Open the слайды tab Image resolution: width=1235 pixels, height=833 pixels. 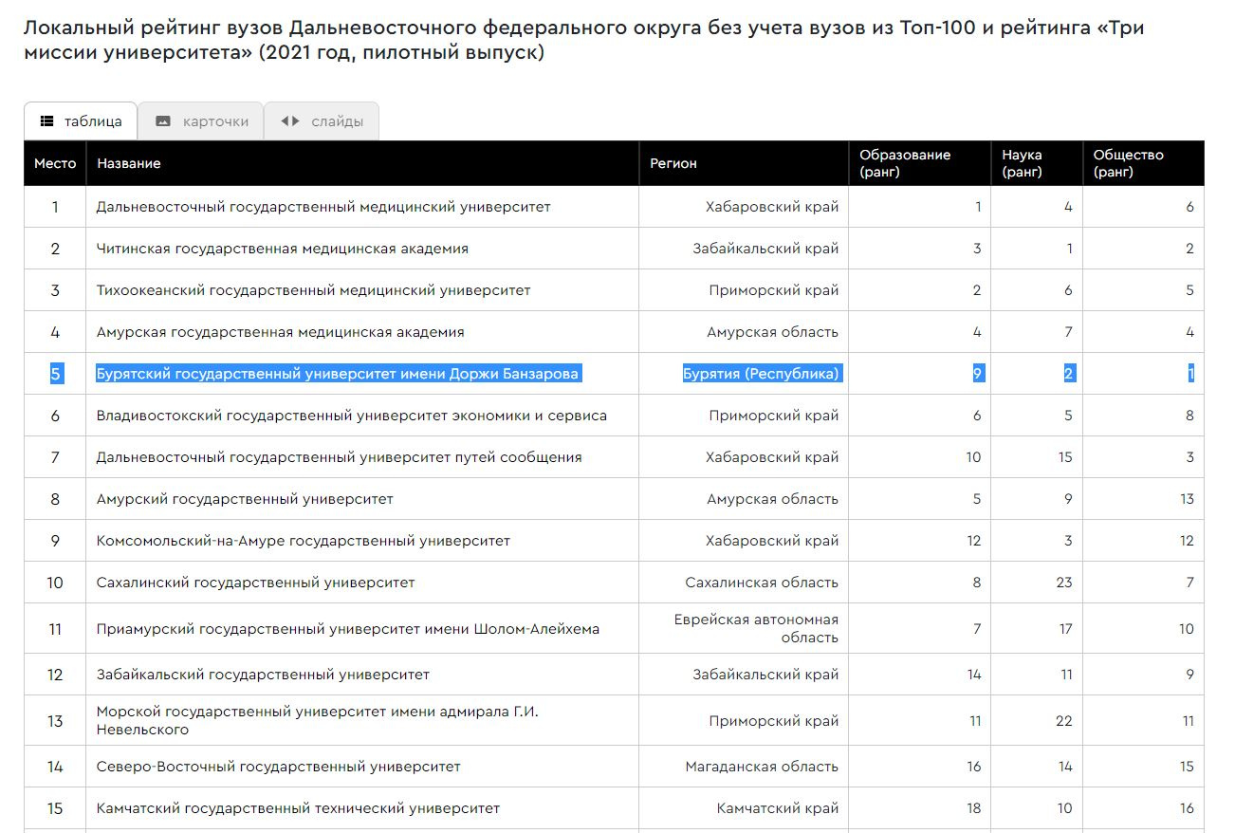[x=322, y=121]
